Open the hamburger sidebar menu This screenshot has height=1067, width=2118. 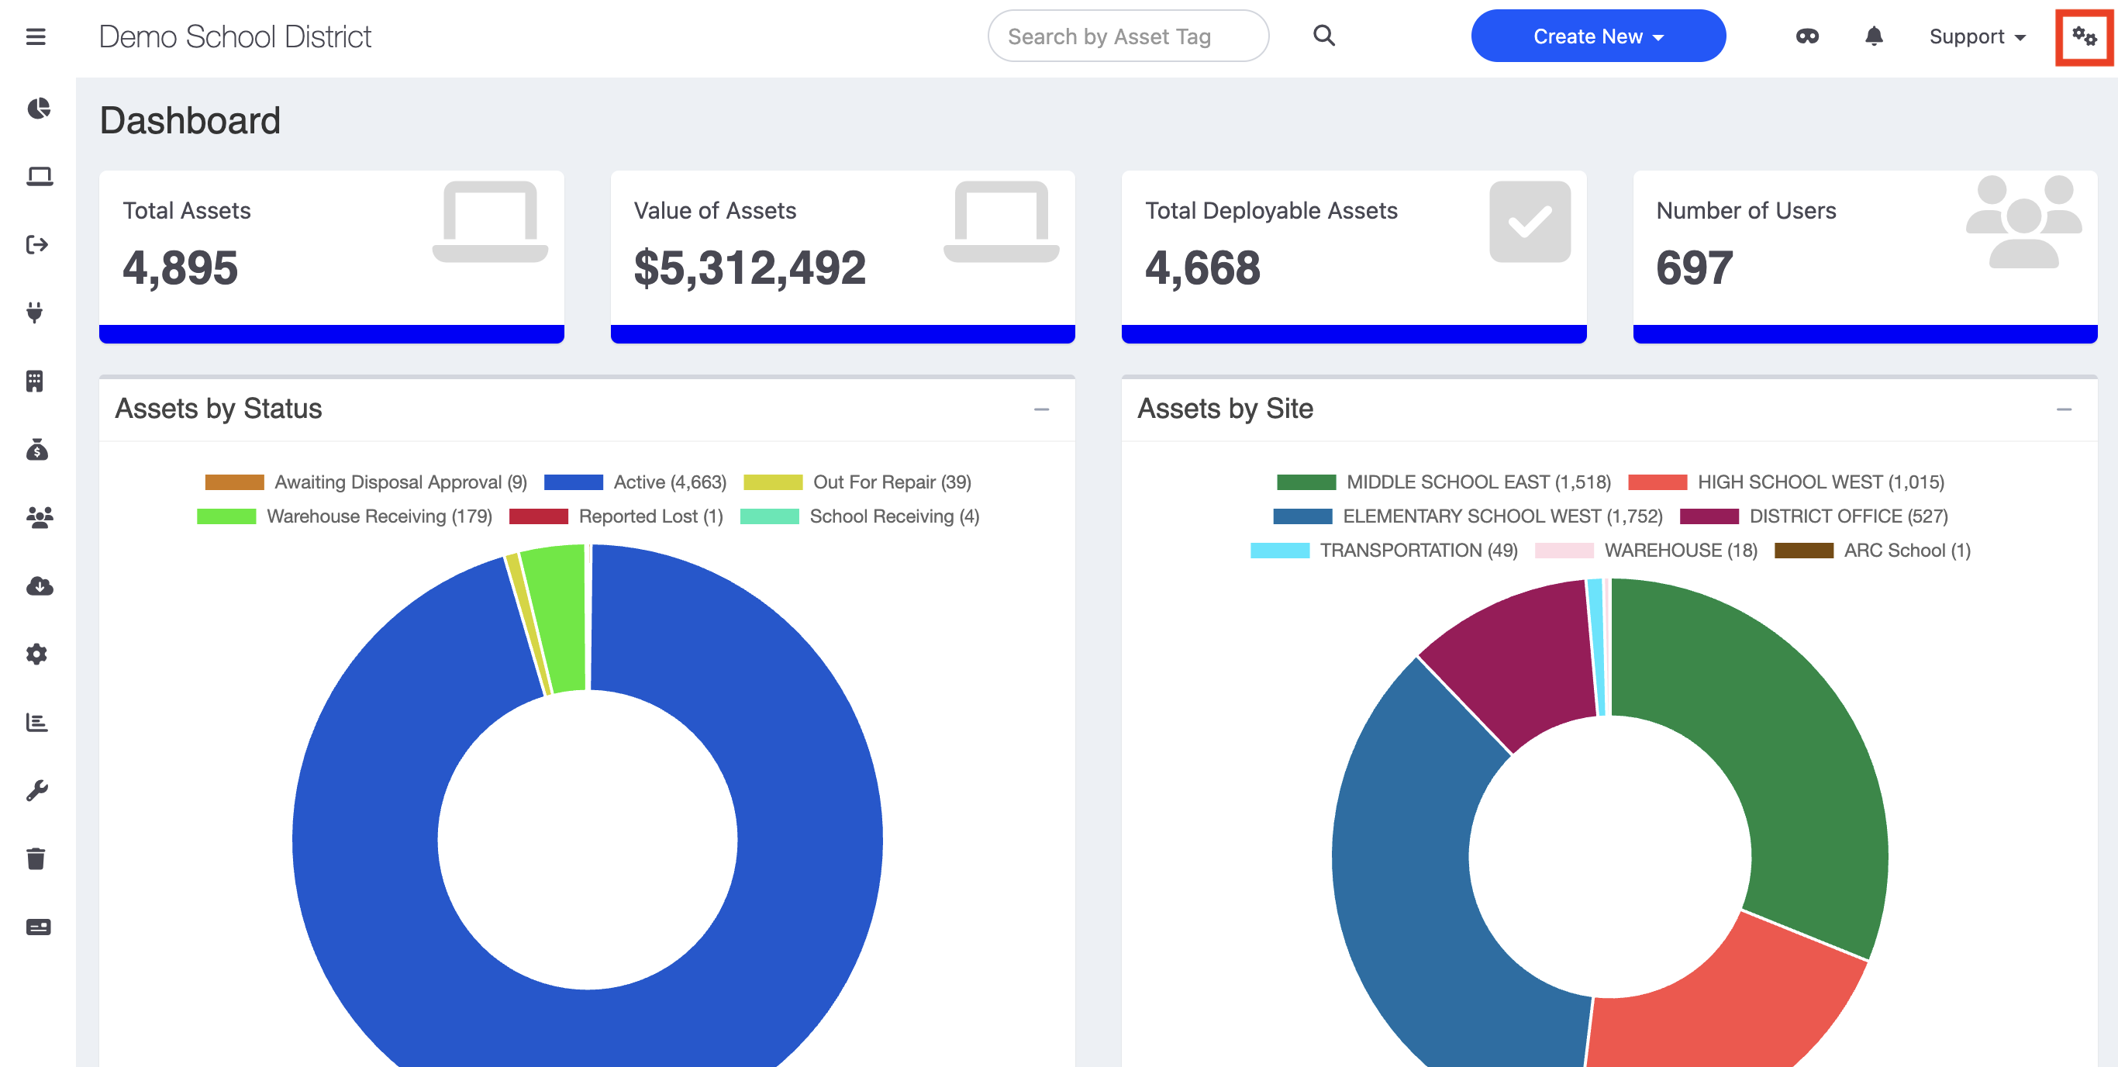tap(36, 37)
